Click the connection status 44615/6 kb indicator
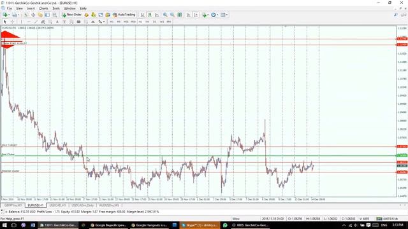 coord(387,219)
